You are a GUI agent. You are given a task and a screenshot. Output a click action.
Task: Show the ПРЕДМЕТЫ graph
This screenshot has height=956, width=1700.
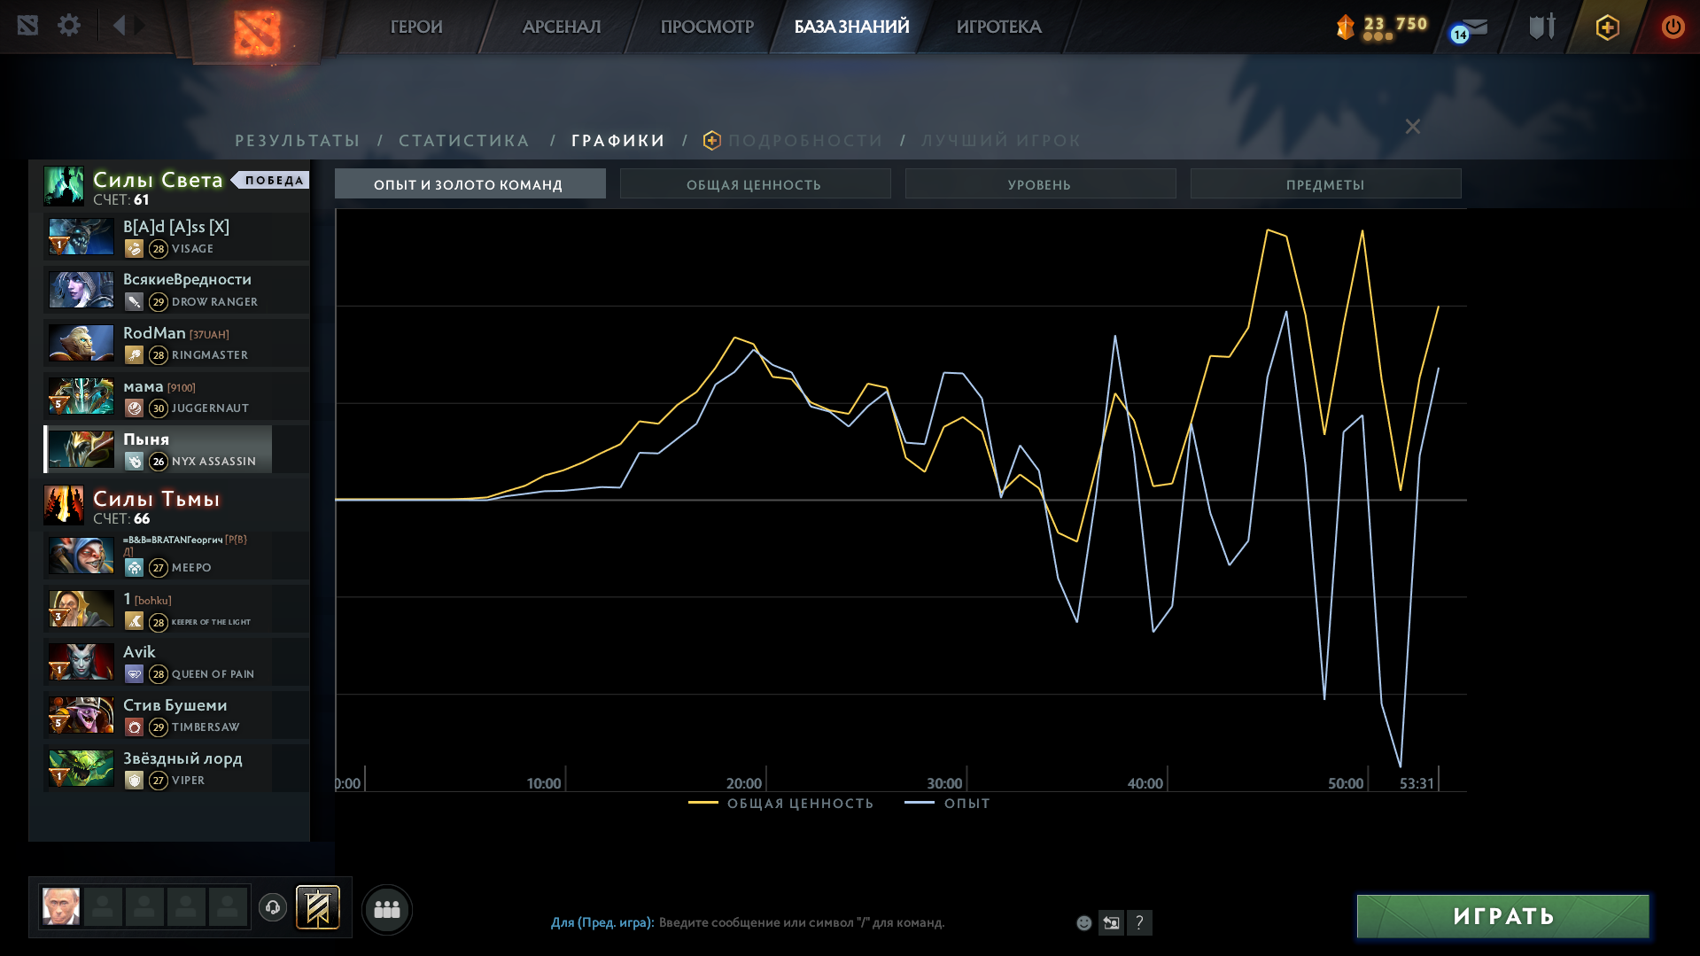[x=1326, y=183]
